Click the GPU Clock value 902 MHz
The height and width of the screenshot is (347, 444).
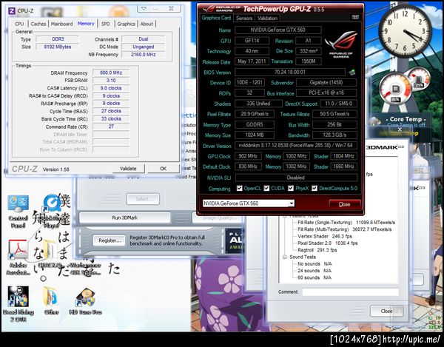[x=248, y=156]
